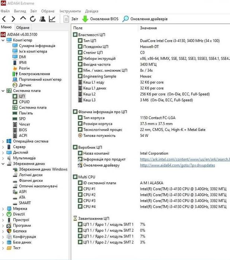
Task: Expand the Мультимедіа tree node
Action: 3,158
